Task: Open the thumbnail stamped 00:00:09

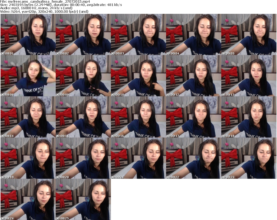Action: pos(83,76)
